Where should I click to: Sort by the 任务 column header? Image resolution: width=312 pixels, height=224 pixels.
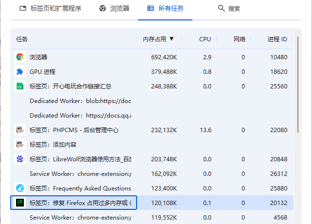22,39
